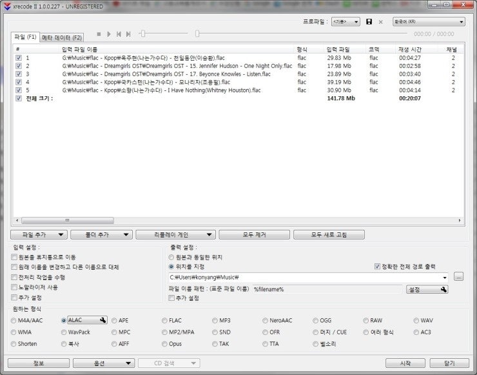
Task: Click the 모두 제거 button
Action: (254, 234)
